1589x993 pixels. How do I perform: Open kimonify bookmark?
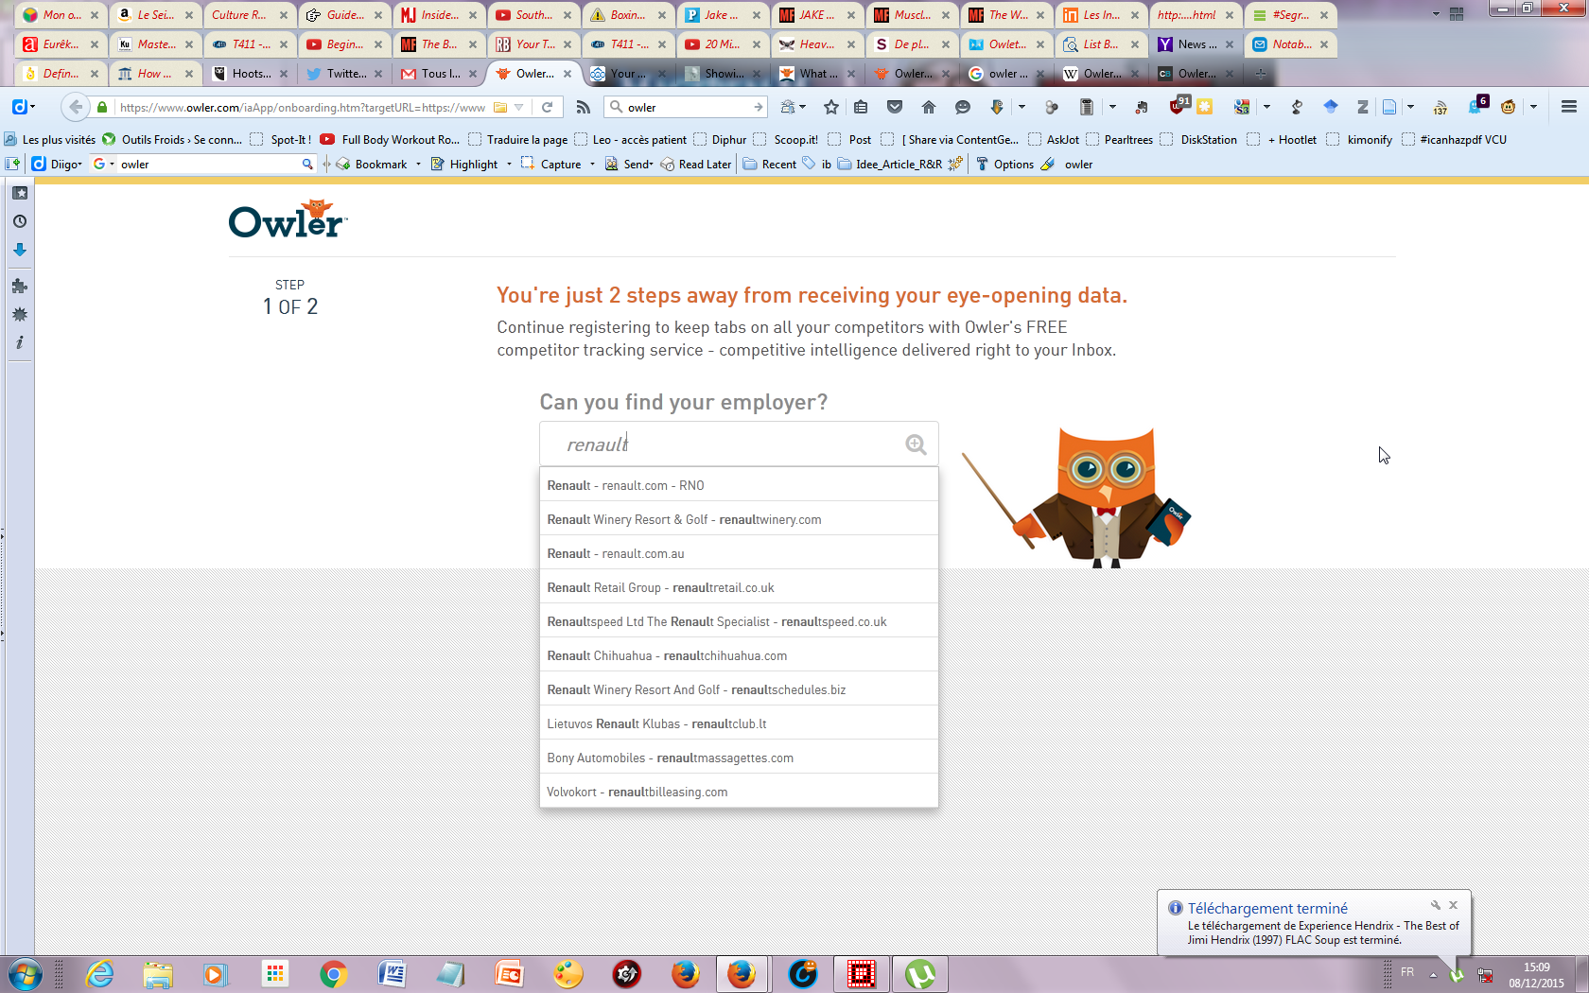click(x=1359, y=139)
